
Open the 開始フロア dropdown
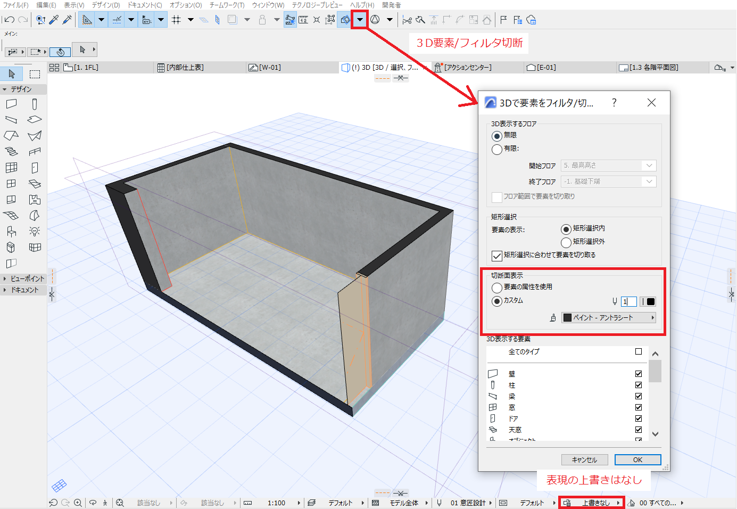click(609, 166)
